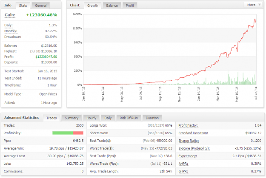Click the Deposits value $10000.00
This screenshot has height=178, width=266.
pyautogui.click(x=49, y=62)
